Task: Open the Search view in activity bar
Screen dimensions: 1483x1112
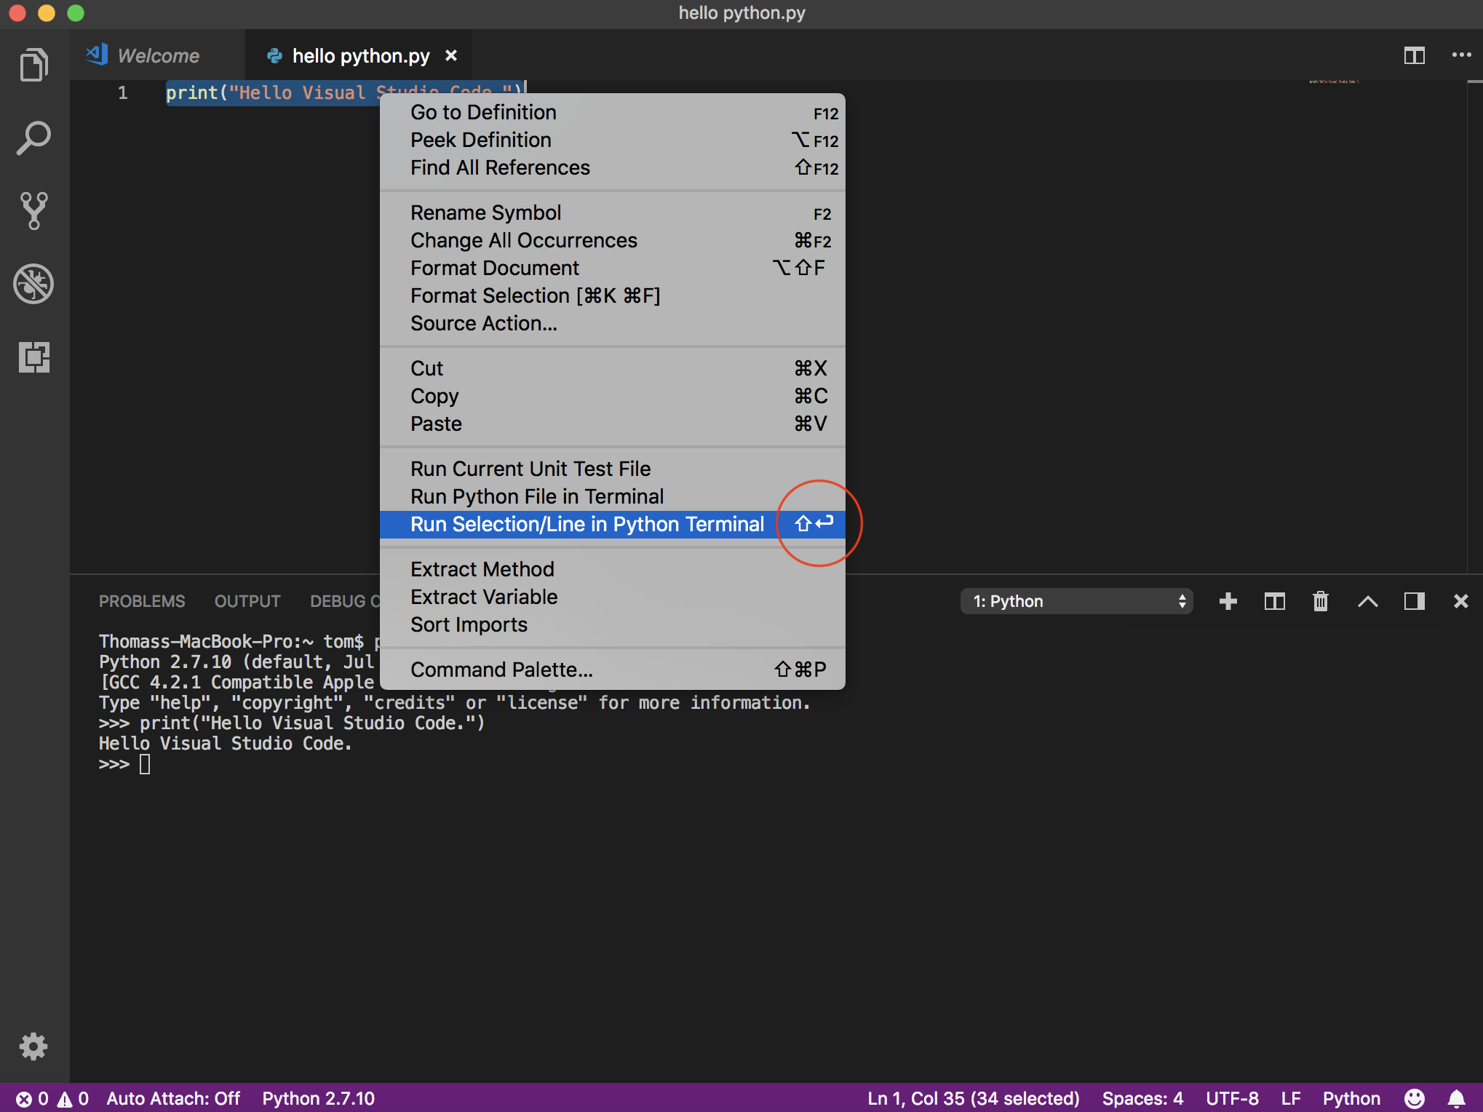Action: [x=34, y=138]
